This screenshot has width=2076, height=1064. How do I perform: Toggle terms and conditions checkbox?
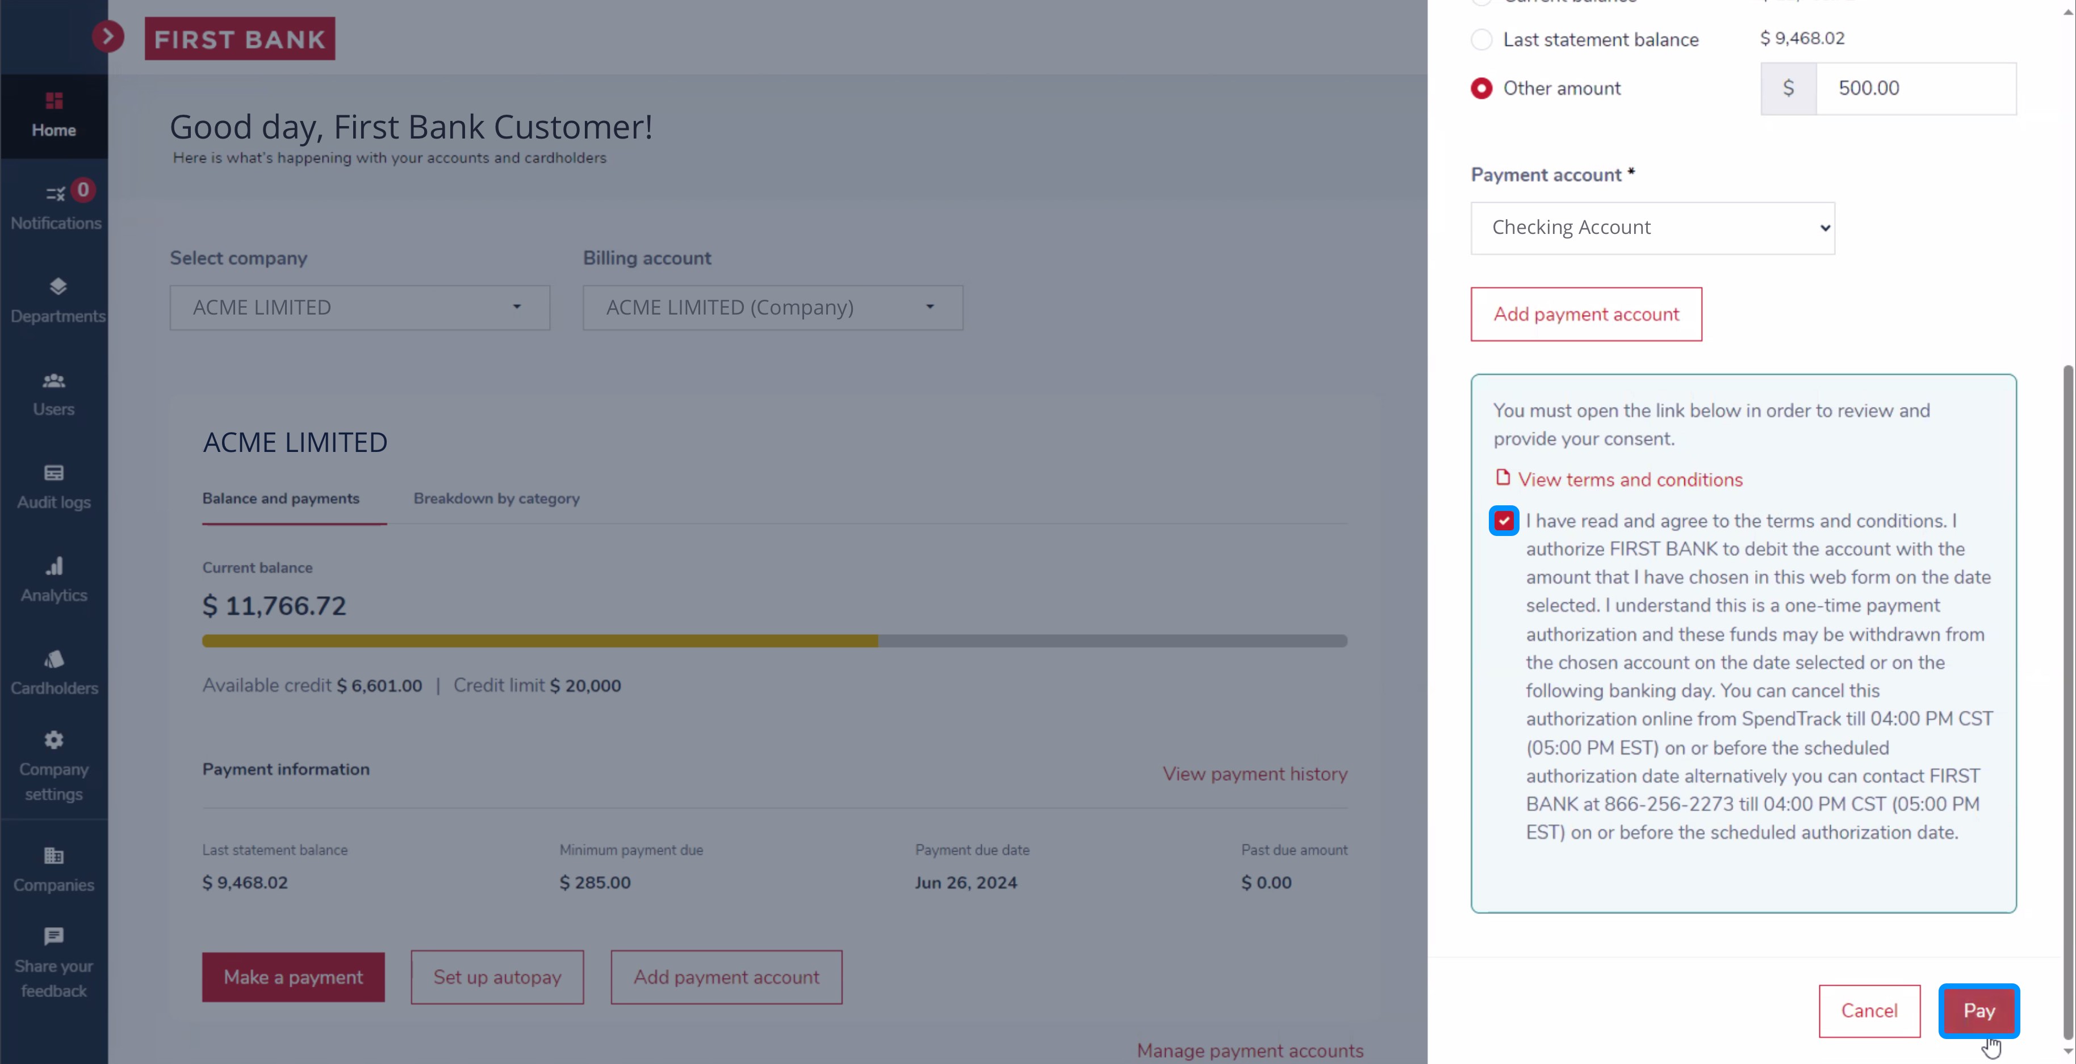pyautogui.click(x=1504, y=520)
